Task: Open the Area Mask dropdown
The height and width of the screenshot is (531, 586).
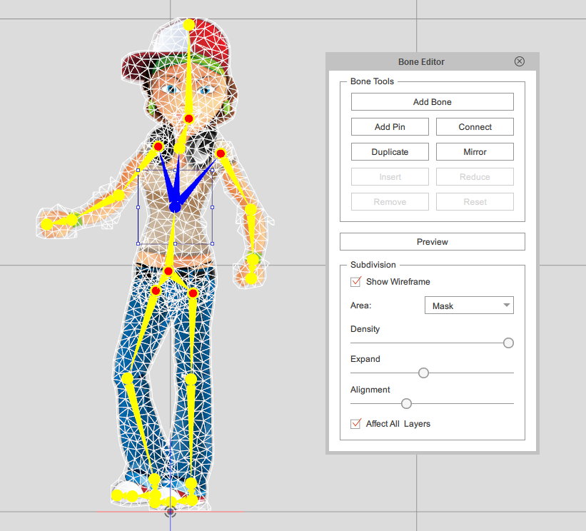Action: pyautogui.click(x=469, y=305)
